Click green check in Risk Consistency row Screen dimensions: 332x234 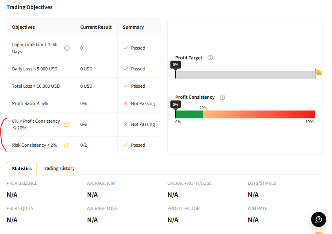coord(126,145)
